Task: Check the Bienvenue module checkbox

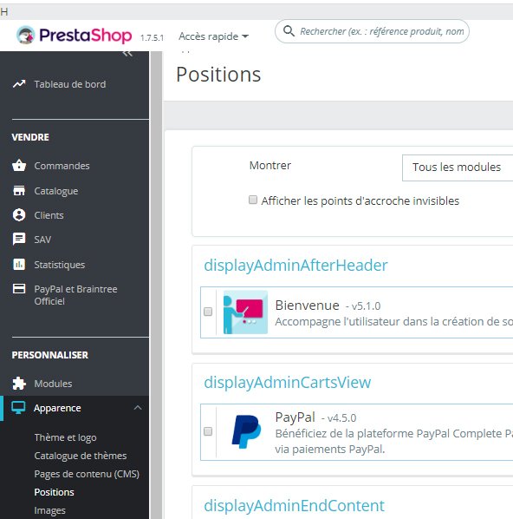Action: coord(208,312)
